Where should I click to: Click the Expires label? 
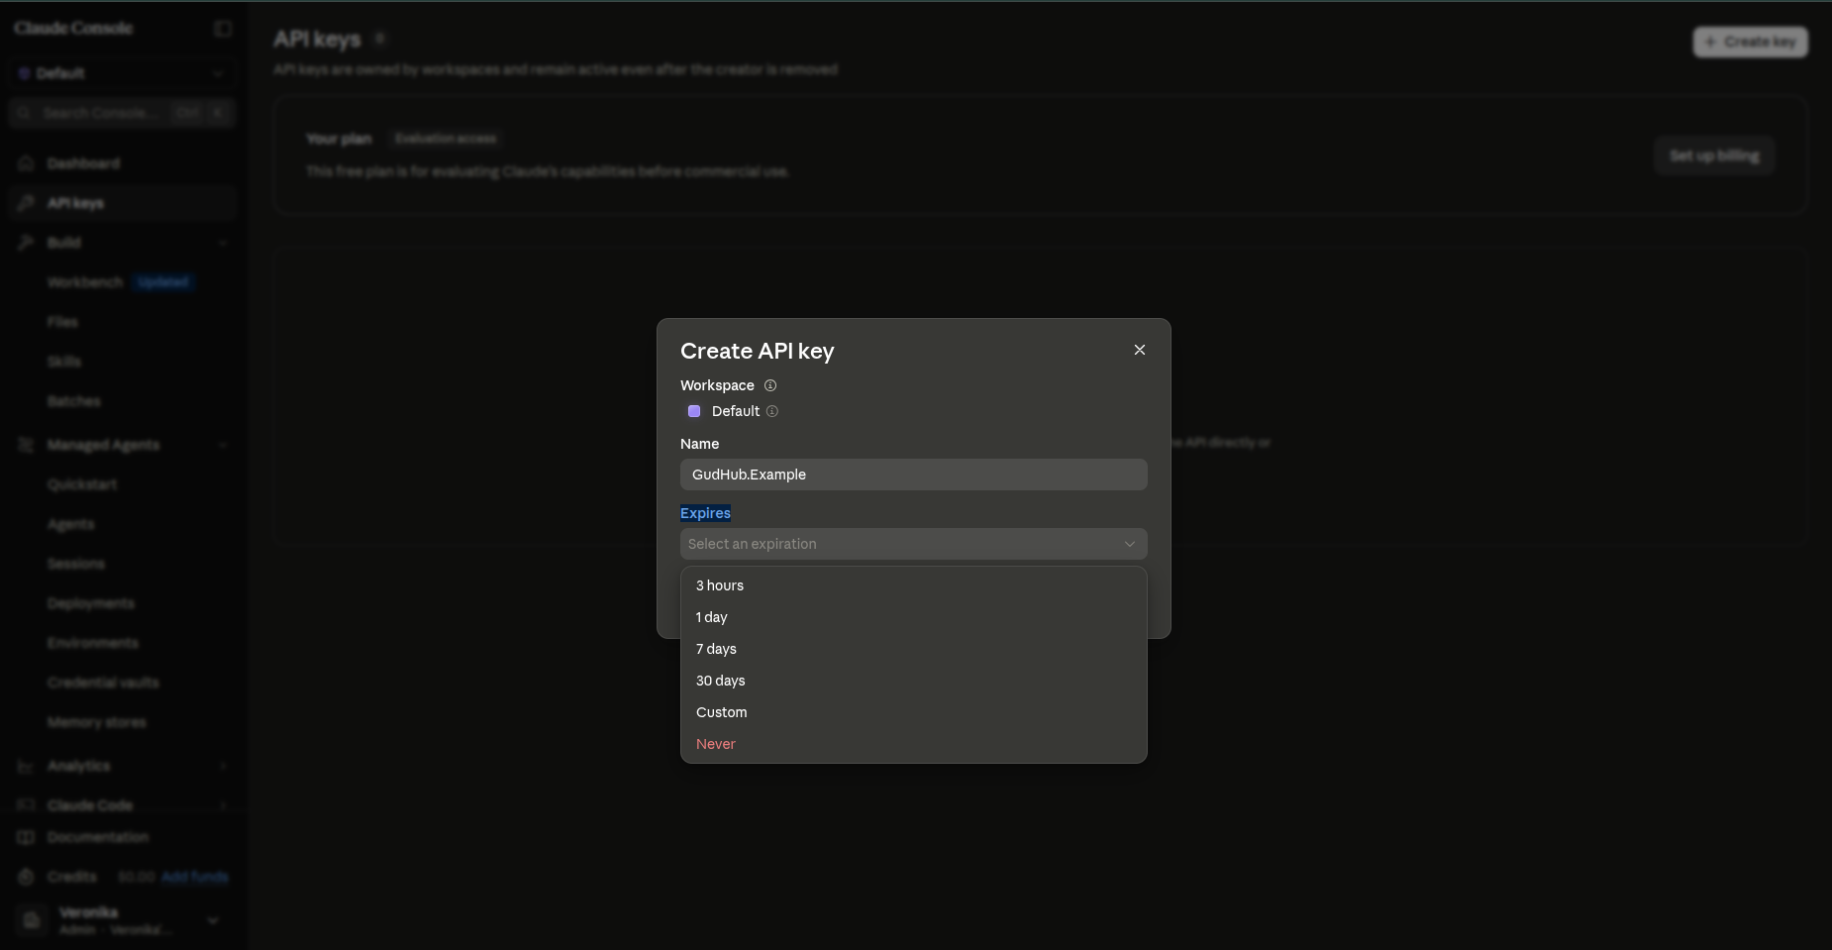click(x=705, y=513)
